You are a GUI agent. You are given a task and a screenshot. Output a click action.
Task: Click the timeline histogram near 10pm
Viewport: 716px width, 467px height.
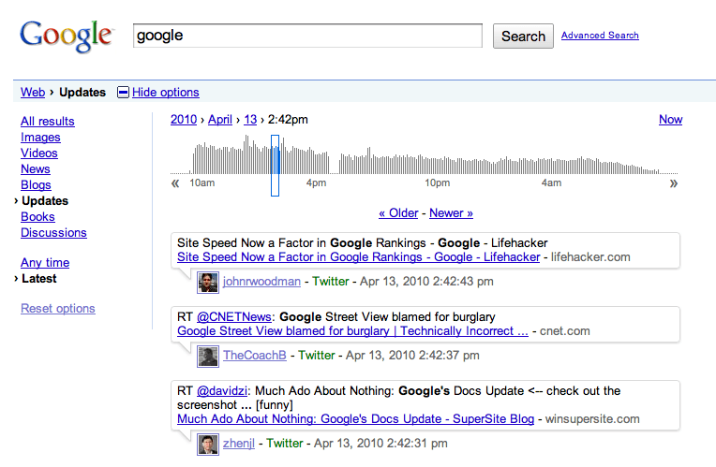coord(437,166)
